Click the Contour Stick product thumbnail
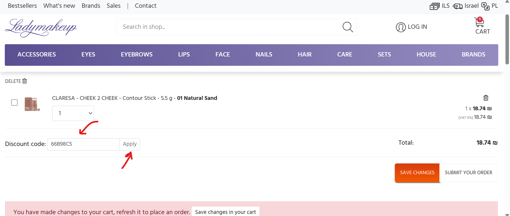This screenshot has height=216, width=510. tap(32, 104)
